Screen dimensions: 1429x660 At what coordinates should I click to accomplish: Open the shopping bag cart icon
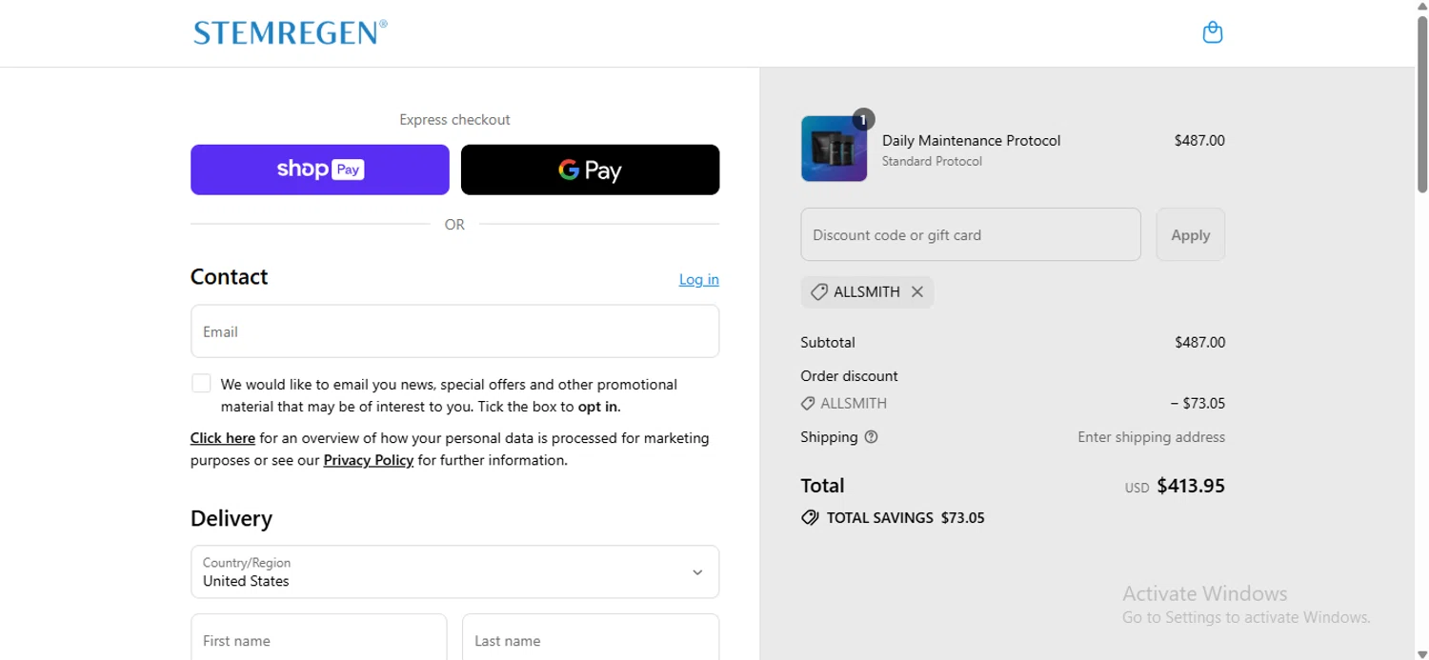(1212, 32)
